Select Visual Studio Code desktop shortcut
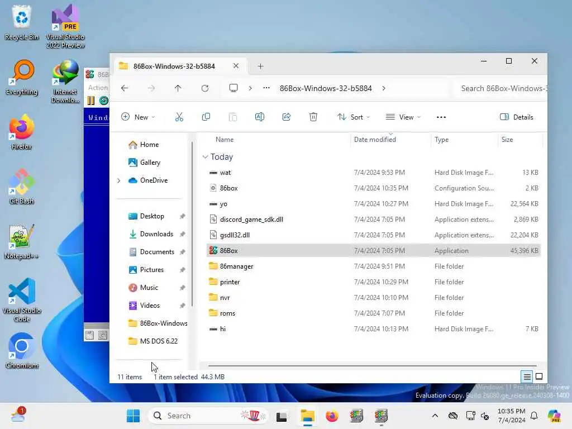This screenshot has width=572, height=429. point(22,300)
